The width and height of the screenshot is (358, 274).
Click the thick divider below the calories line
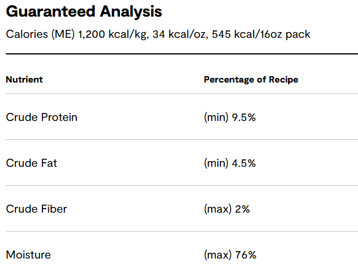coord(179,54)
